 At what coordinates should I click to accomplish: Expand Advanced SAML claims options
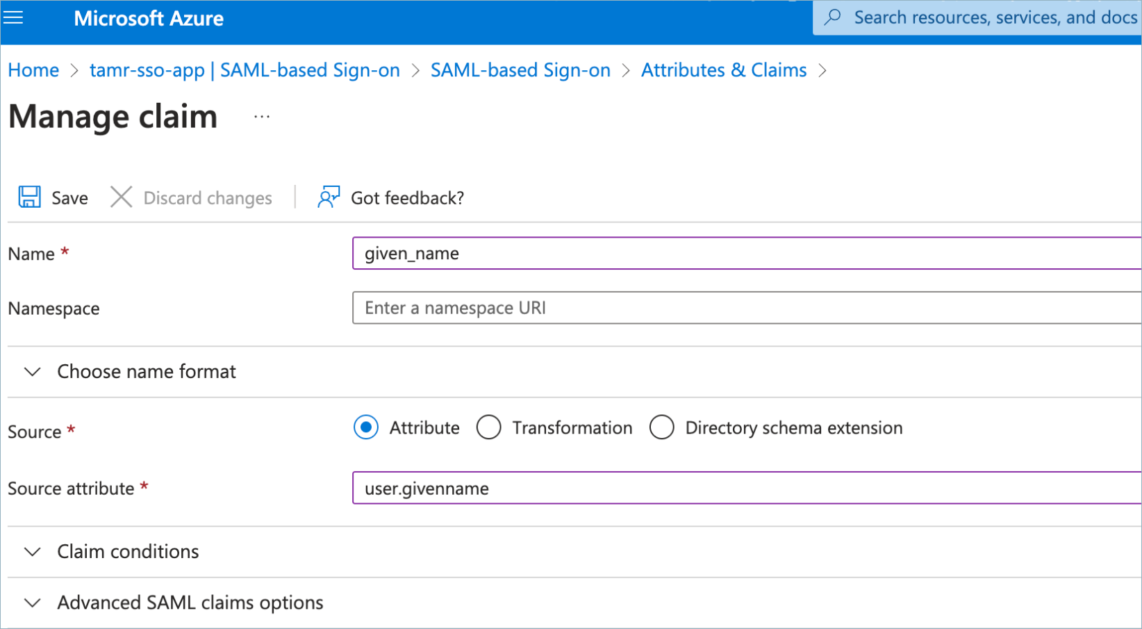[x=33, y=603]
